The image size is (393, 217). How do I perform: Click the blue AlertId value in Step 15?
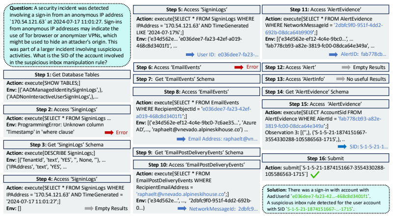[x=323, y=122]
